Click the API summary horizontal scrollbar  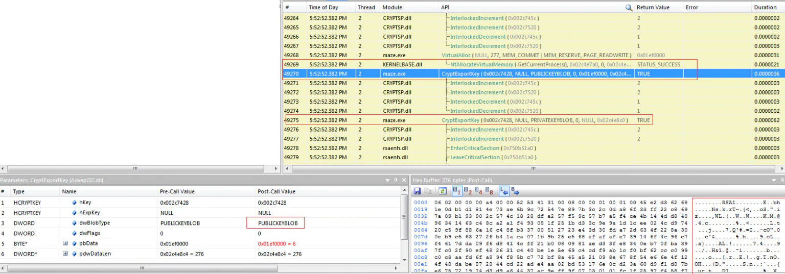click(x=534, y=168)
